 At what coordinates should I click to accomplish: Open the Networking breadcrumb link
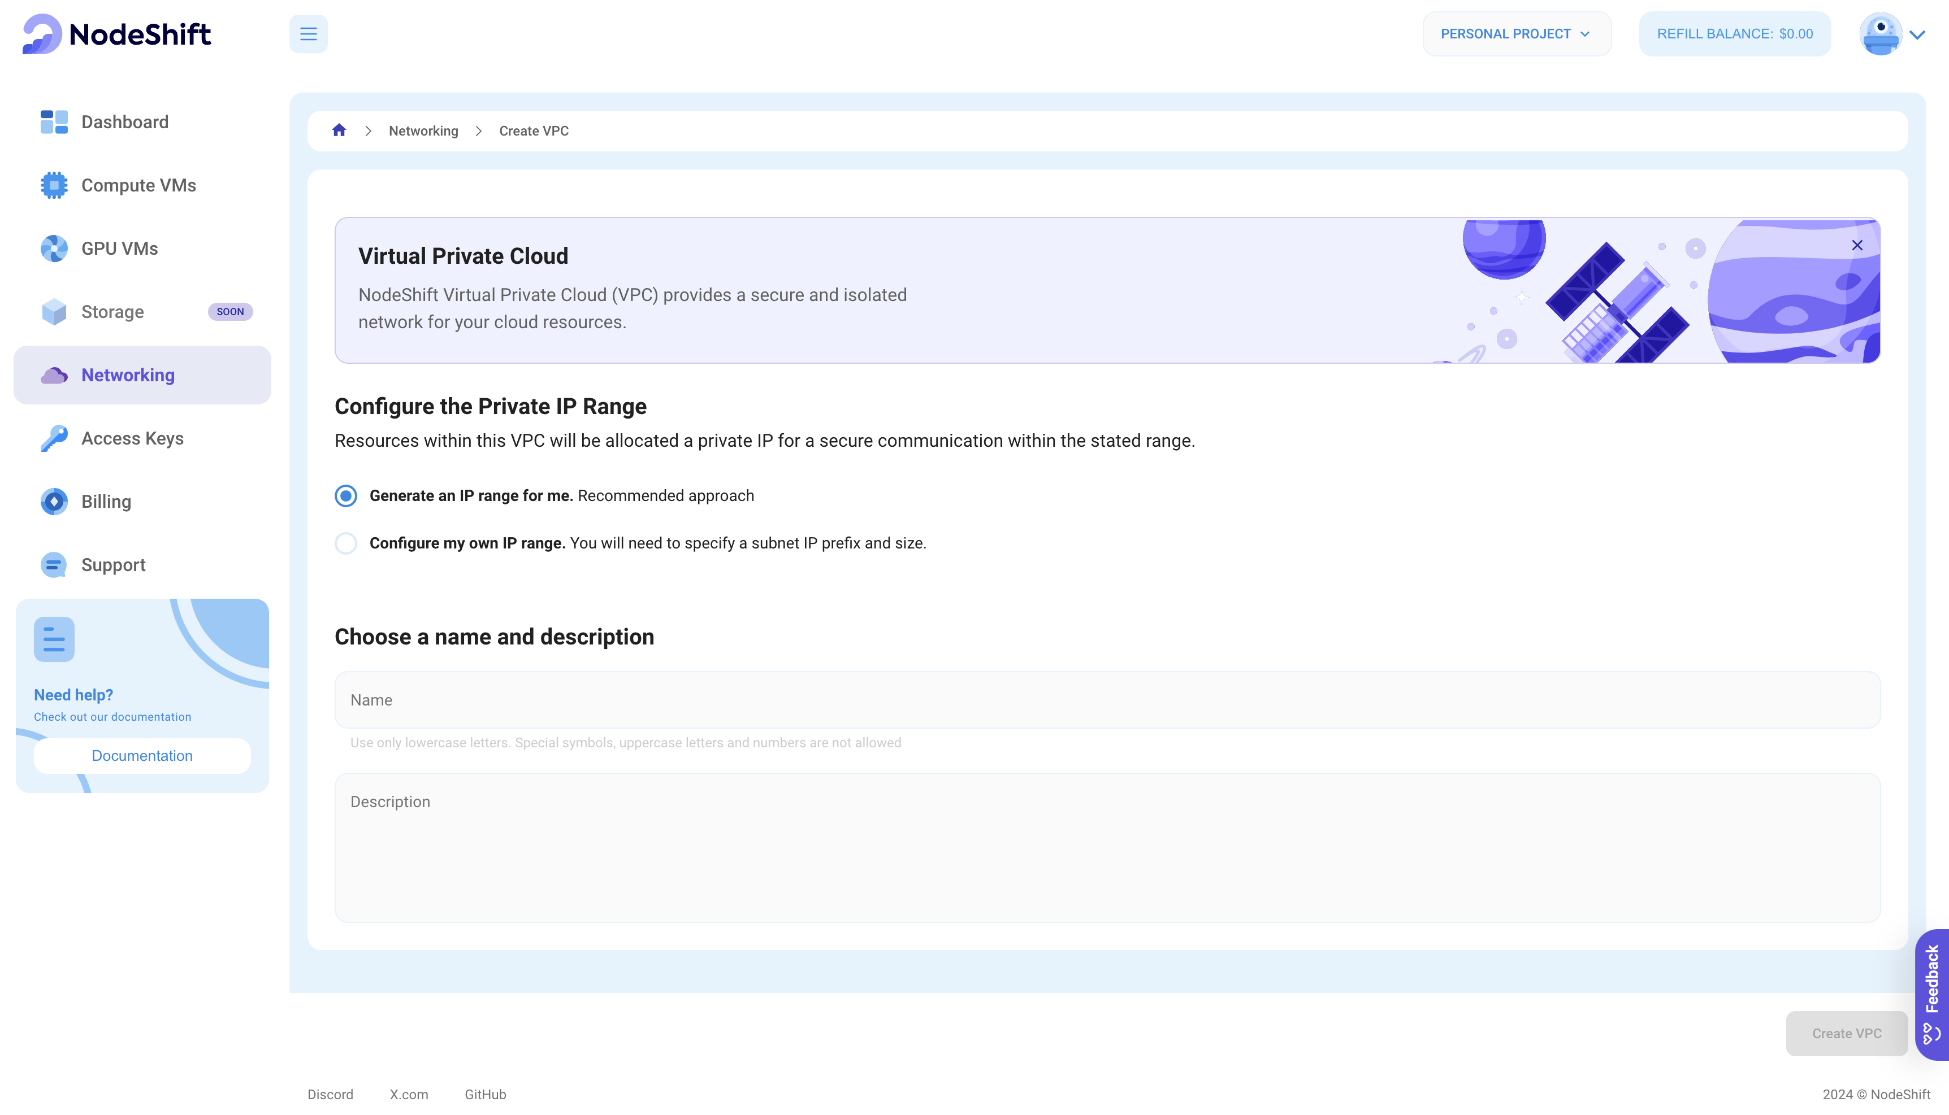pos(423,130)
